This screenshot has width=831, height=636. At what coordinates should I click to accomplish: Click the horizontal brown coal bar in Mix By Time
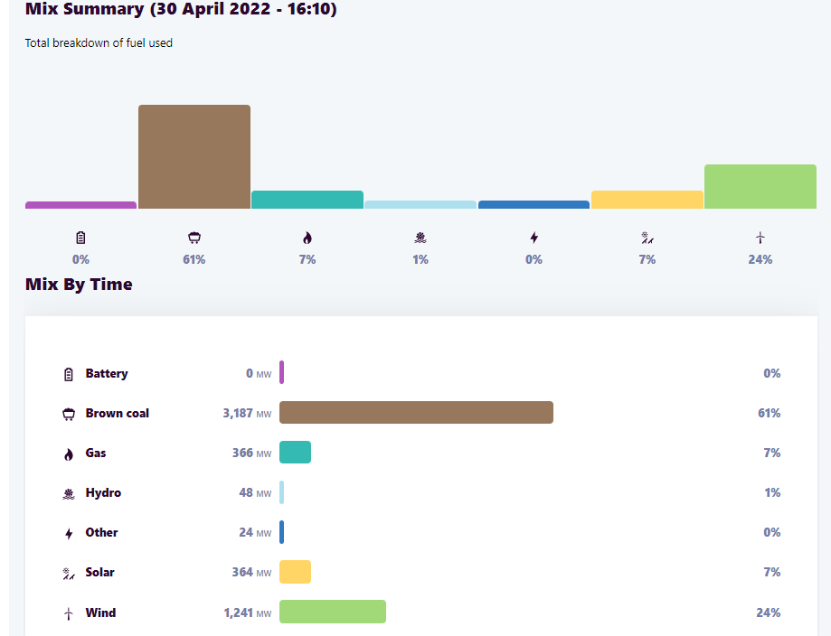pyautogui.click(x=416, y=413)
